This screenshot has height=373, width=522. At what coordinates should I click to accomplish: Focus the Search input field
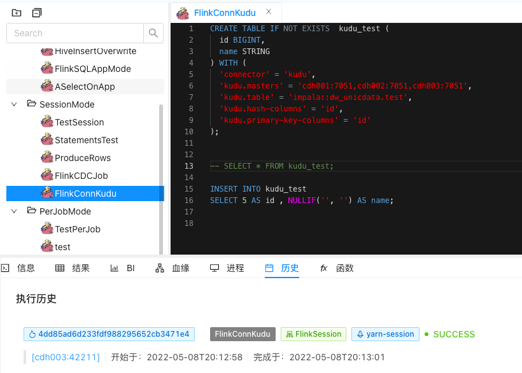pos(75,33)
